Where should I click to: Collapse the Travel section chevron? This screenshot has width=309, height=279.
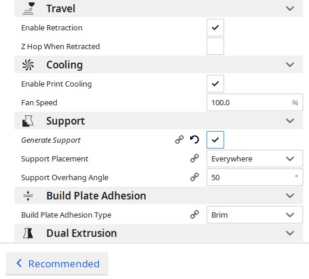point(290,8)
